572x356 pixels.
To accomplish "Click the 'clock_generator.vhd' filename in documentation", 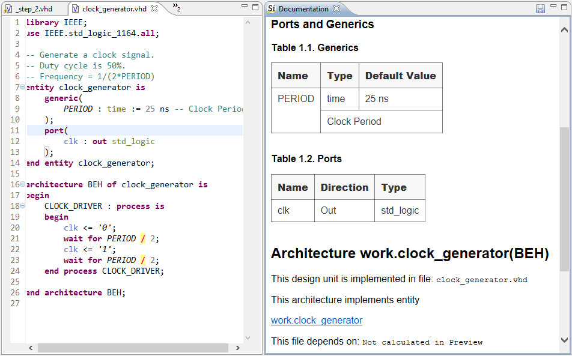I will click(481, 280).
